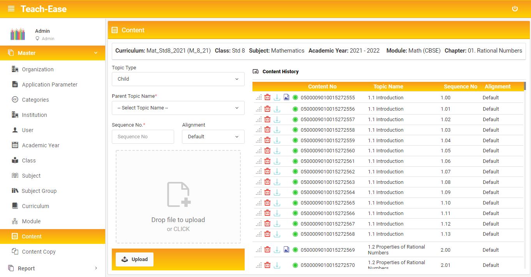The height and width of the screenshot is (277, 531).
Task: Download content 0500009010015272556
Action: tap(277, 109)
